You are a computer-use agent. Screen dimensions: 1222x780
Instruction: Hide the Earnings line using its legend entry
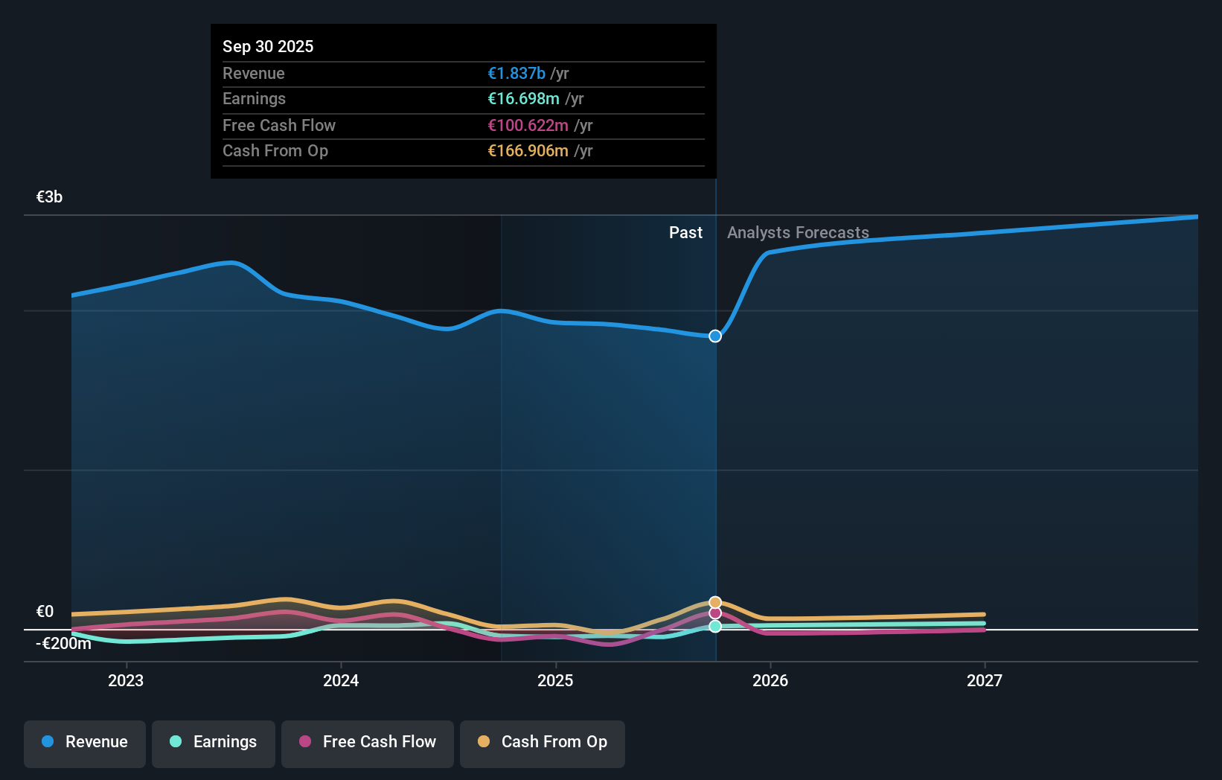[x=213, y=742]
